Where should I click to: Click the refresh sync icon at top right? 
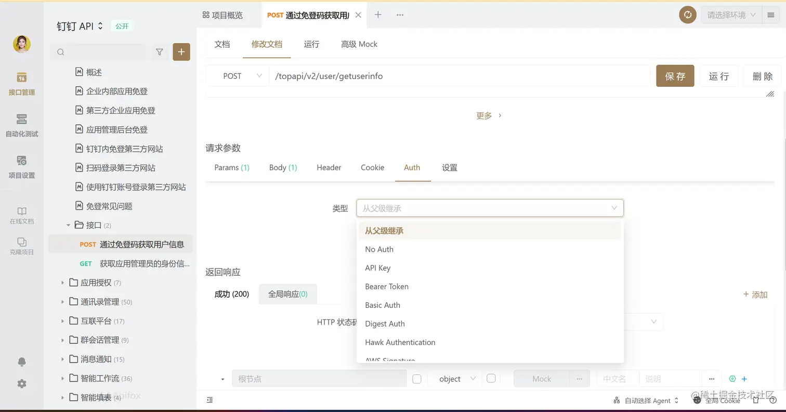pyautogui.click(x=688, y=15)
